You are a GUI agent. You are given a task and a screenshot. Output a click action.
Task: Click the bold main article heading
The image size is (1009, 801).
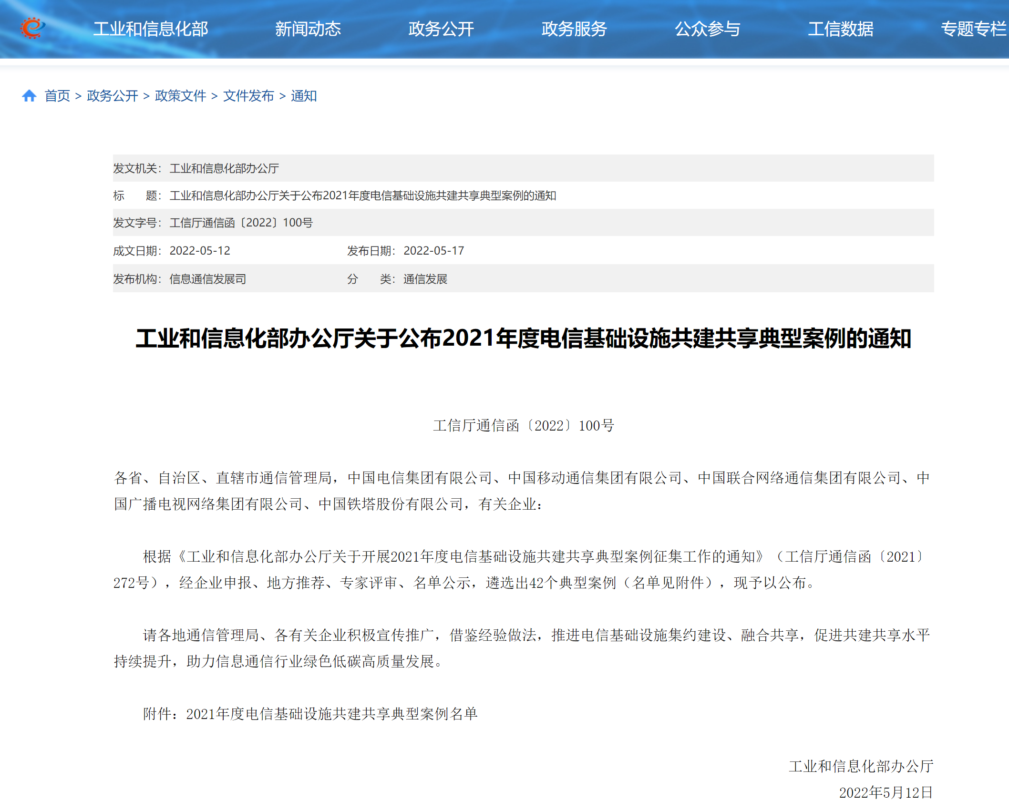[524, 339]
